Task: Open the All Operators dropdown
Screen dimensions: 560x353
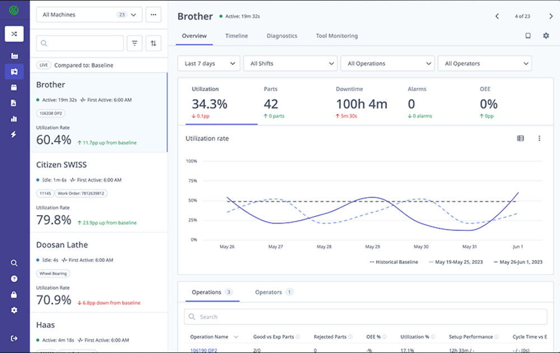Action: coord(485,63)
